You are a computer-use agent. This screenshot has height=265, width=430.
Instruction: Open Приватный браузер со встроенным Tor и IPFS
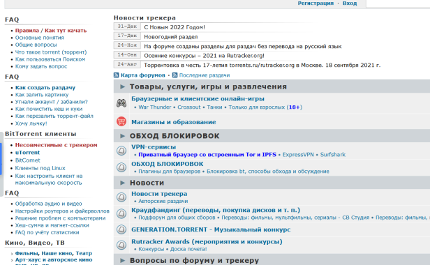pyautogui.click(x=207, y=155)
